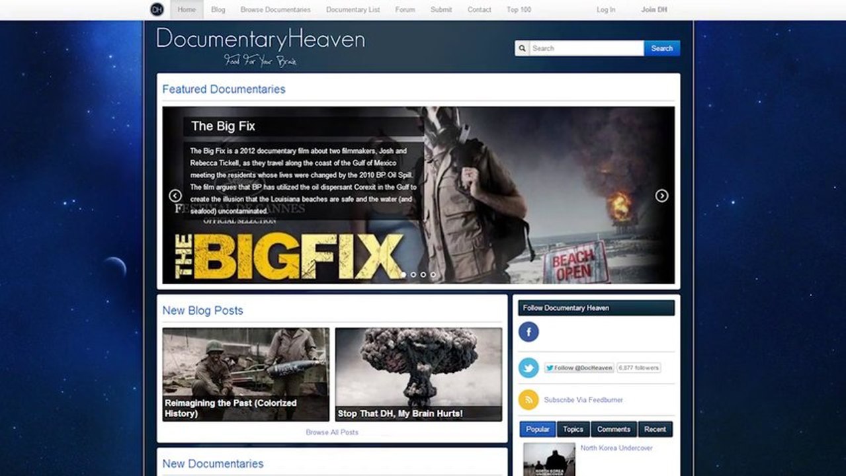Advance to next featured slide arrow
The width and height of the screenshot is (846, 476).
click(661, 196)
